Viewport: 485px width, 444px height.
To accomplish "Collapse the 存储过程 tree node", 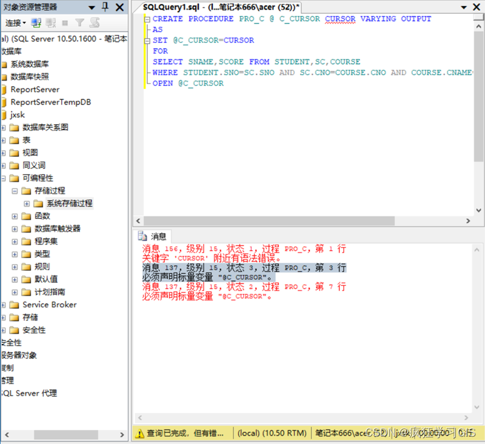I will (15, 191).
